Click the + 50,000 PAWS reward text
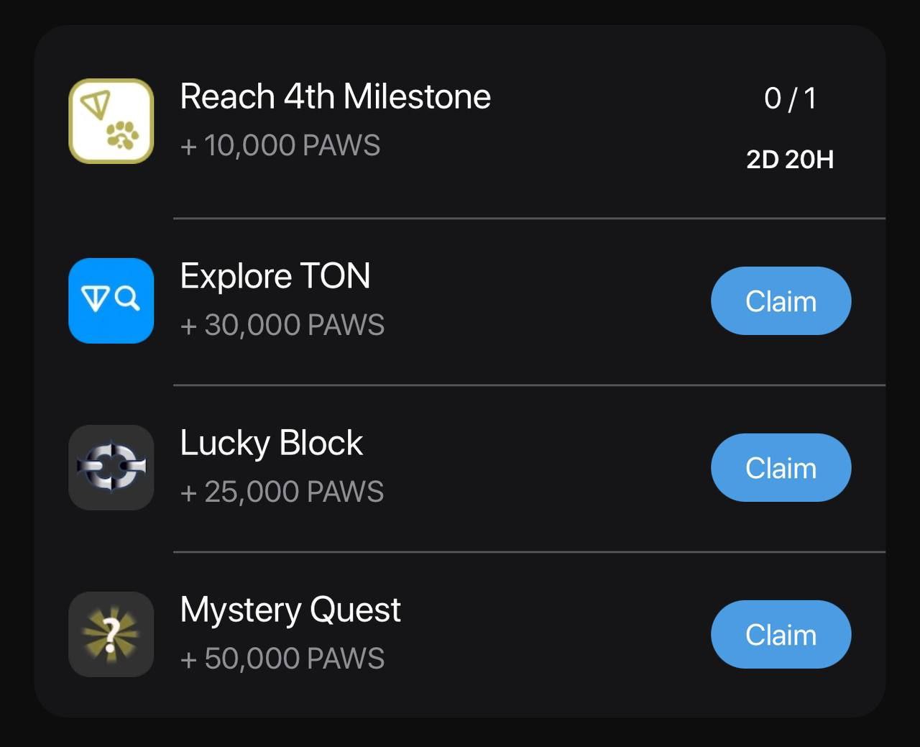Screen dimensions: 920x747 pos(282,659)
